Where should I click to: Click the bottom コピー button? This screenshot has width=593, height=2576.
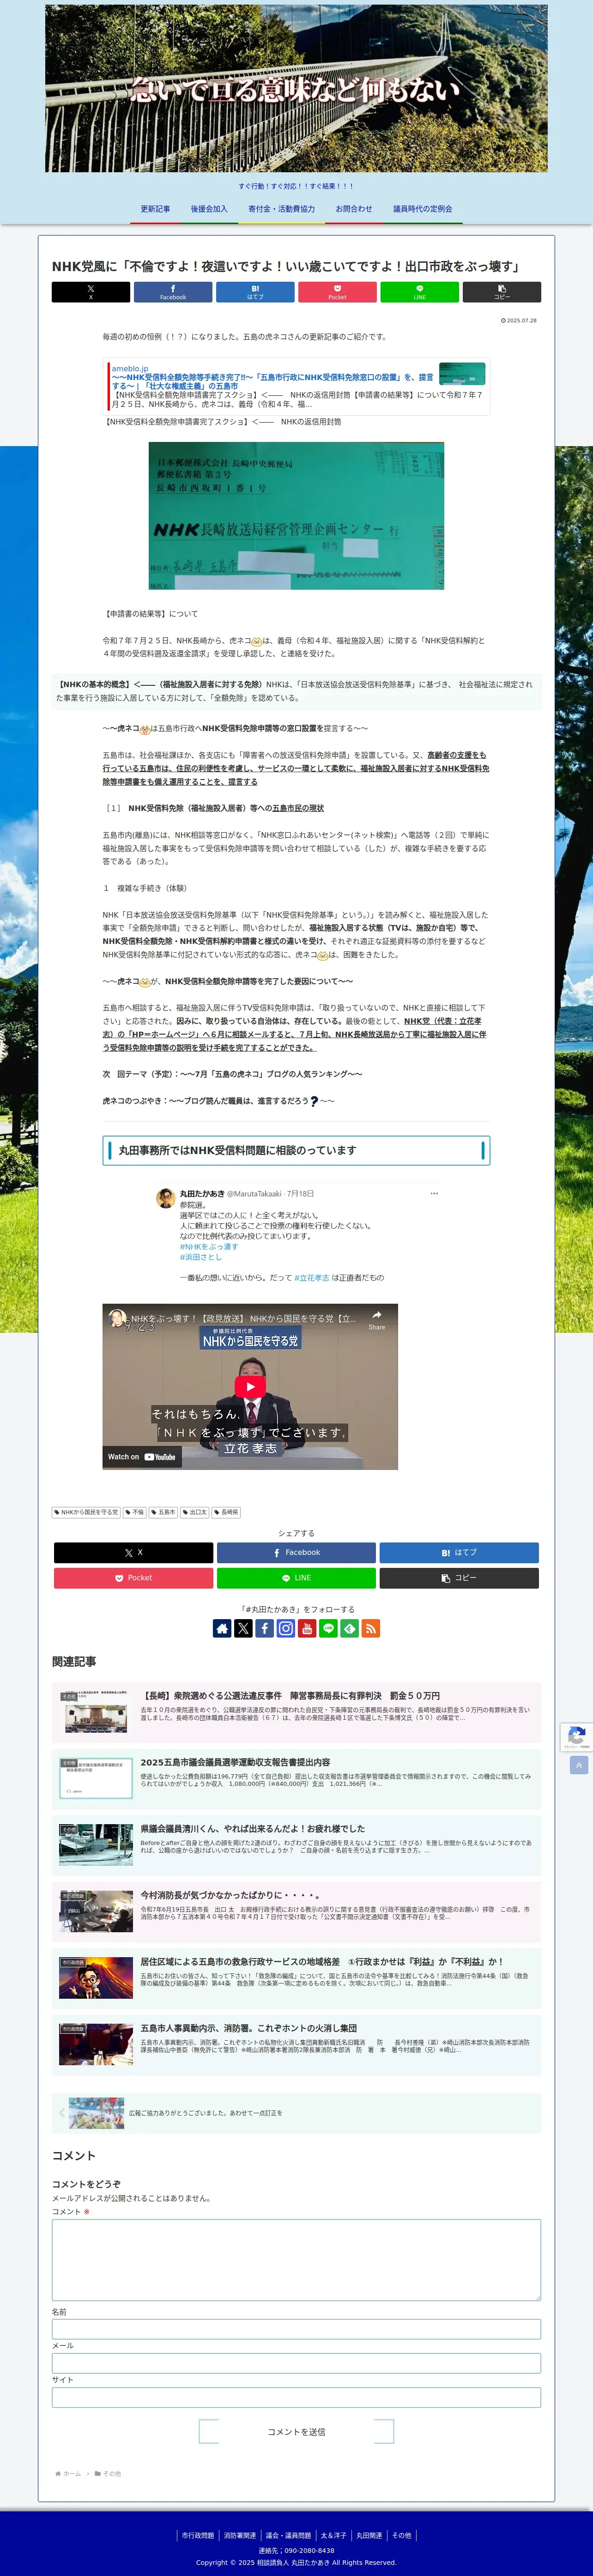tap(459, 1578)
